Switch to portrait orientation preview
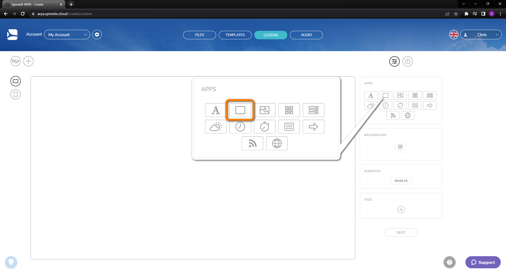This screenshot has width=506, height=272. 15,94
